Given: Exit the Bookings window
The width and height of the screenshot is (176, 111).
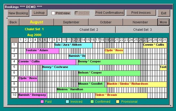Looking at the screenshot, I should pyautogui.click(x=164, y=13).
